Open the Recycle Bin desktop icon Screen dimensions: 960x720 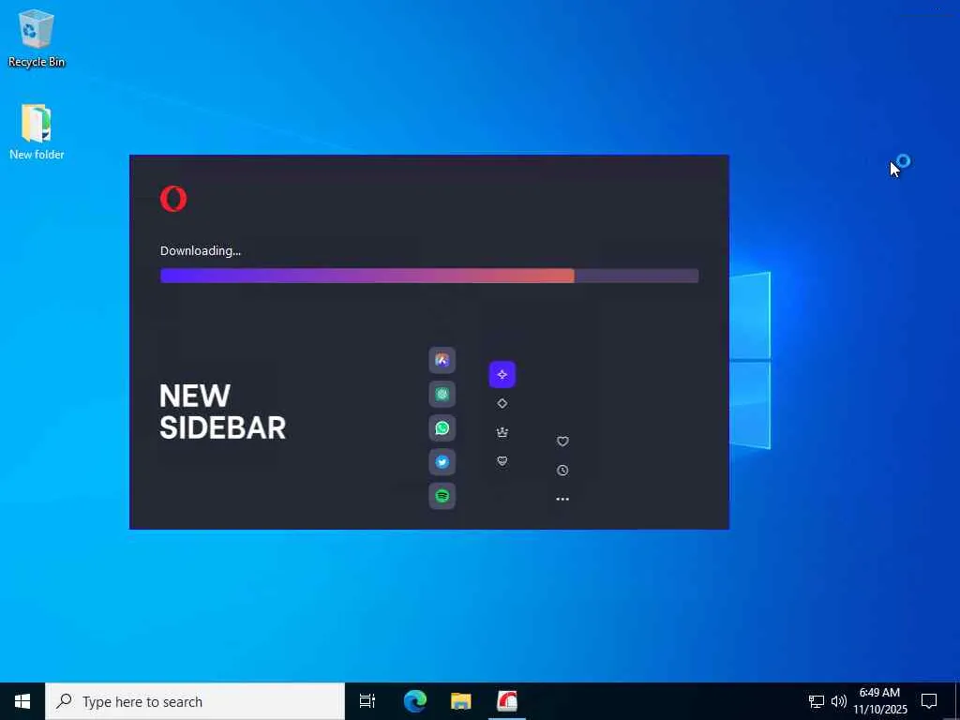click(37, 37)
